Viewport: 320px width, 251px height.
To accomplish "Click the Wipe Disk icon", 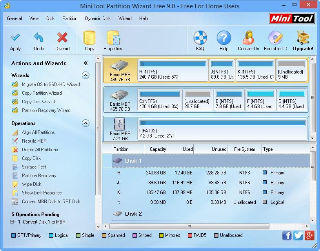I will 15,184.
